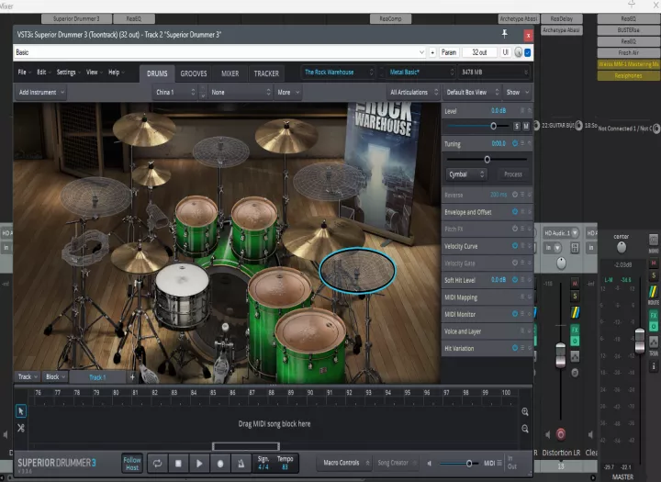Open the Track menu button in song track
The image size is (661, 482).
click(28, 377)
